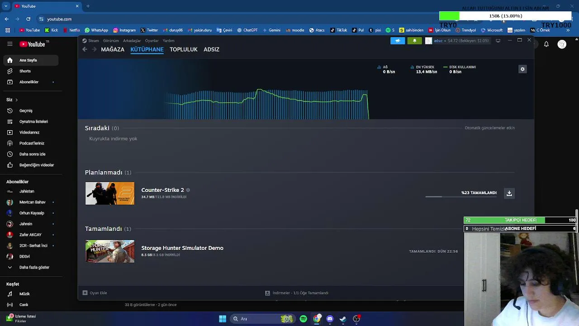This screenshot has width=579, height=326.
Task: Reload the YouTube page in Chrome
Action: [28, 19]
